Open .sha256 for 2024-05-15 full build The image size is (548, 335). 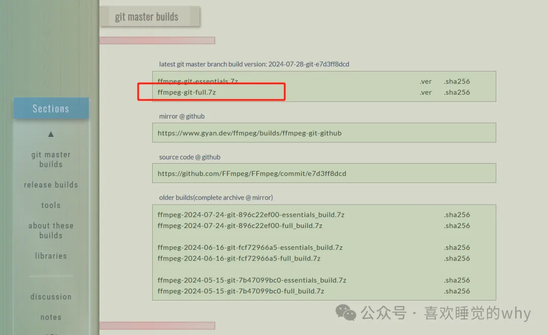click(457, 291)
